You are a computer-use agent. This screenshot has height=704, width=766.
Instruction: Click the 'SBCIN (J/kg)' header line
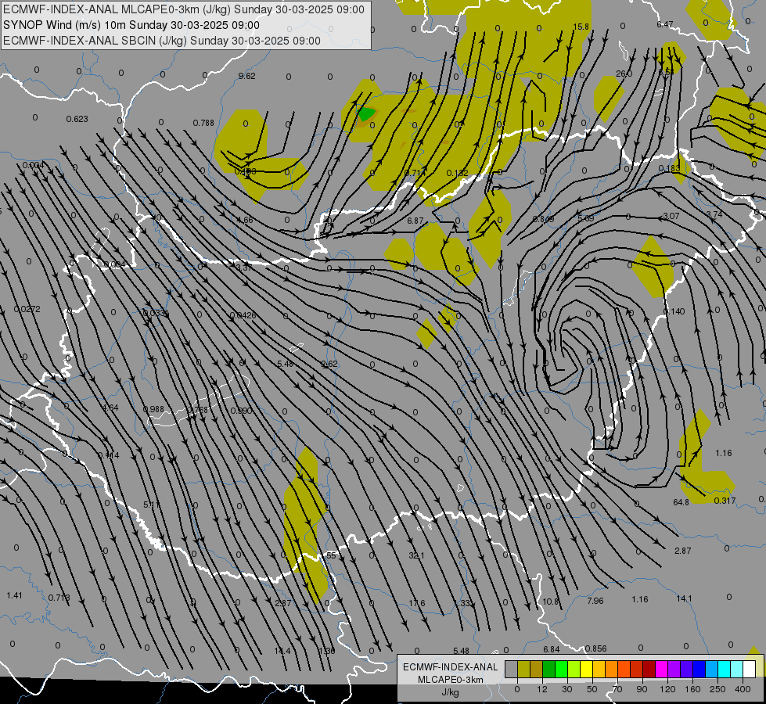162,41
